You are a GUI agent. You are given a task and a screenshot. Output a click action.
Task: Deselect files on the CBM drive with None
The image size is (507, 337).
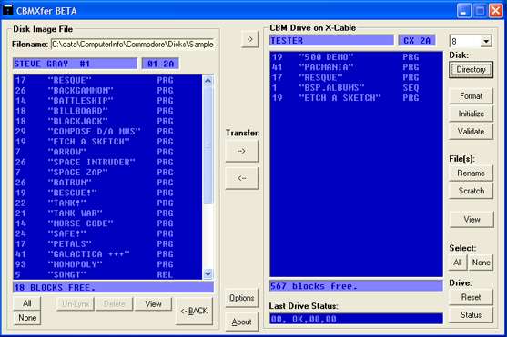coord(481,263)
